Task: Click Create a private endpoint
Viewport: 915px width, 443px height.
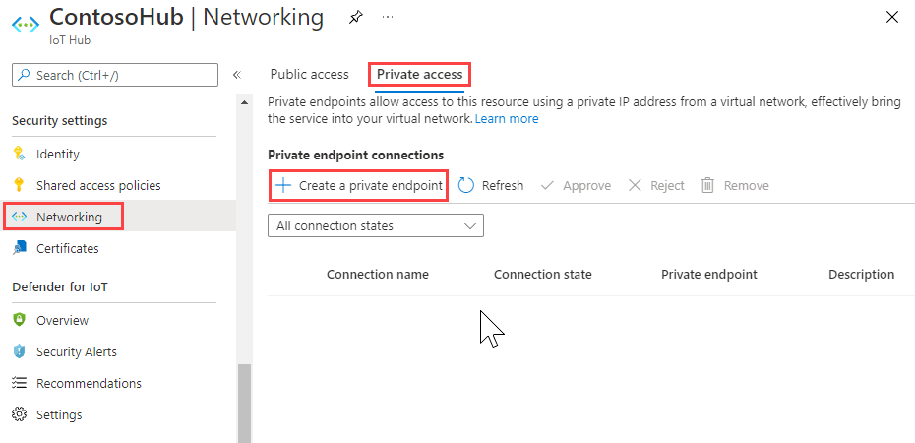Action: 359,185
